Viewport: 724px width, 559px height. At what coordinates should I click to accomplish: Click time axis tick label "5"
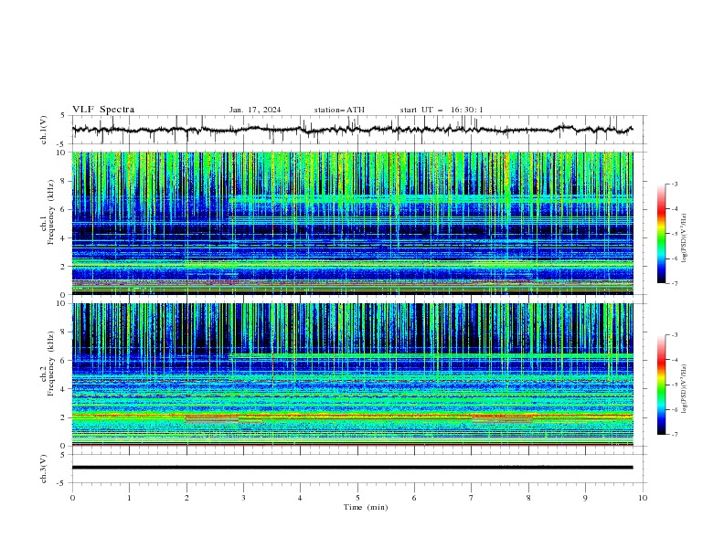pyautogui.click(x=357, y=498)
